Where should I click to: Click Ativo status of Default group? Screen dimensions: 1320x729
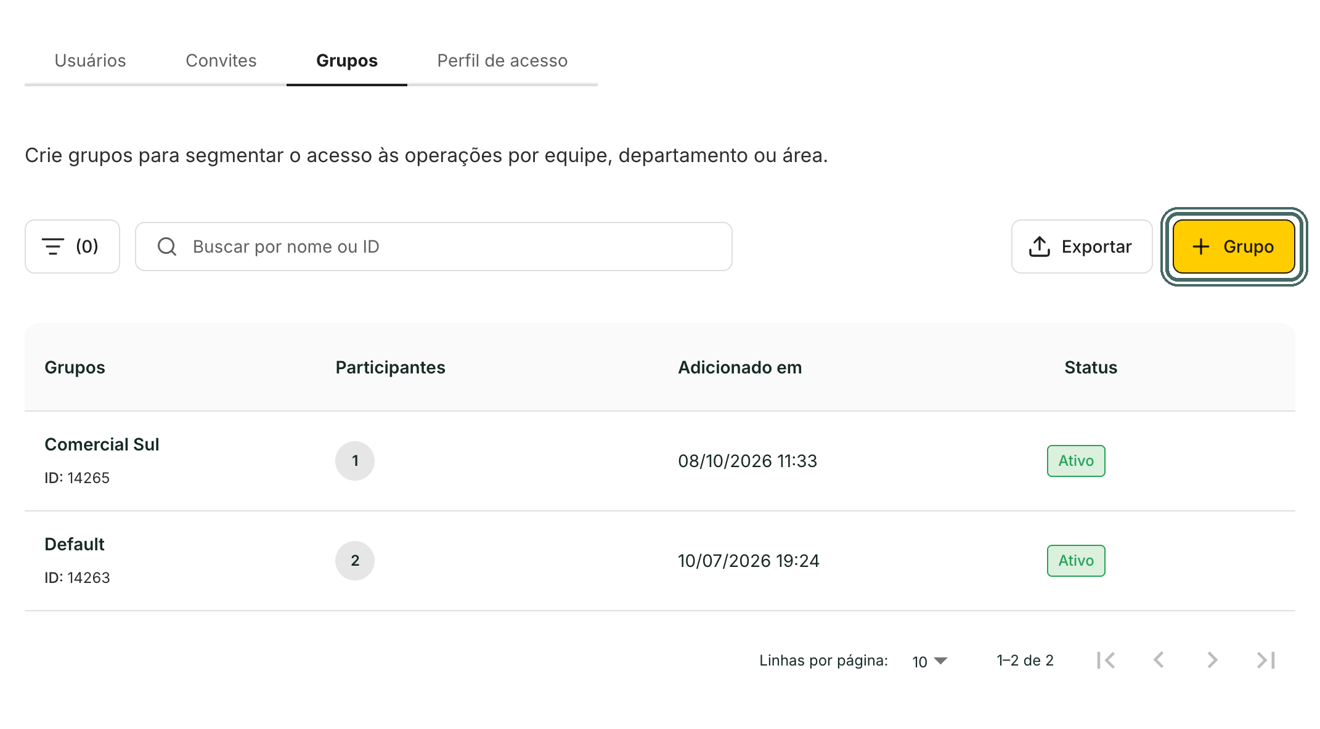[1076, 561]
